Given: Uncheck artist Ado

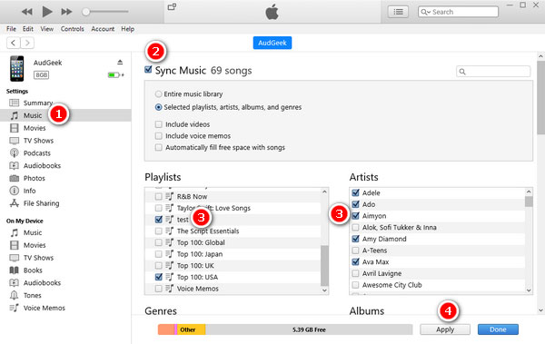Looking at the screenshot, I should [x=355, y=204].
